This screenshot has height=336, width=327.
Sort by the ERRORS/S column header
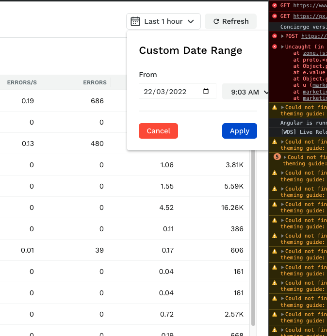pyautogui.click(x=22, y=82)
